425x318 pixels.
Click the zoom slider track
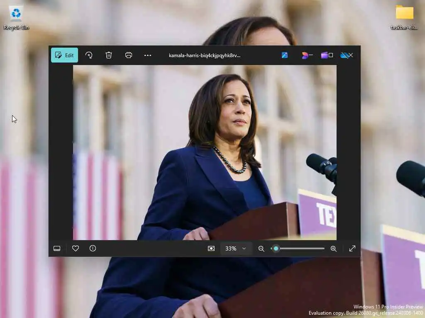(x=298, y=248)
